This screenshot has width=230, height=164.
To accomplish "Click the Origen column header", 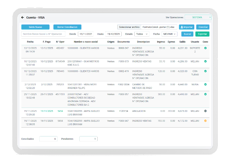I will pyautogui.click(x=111, y=42).
